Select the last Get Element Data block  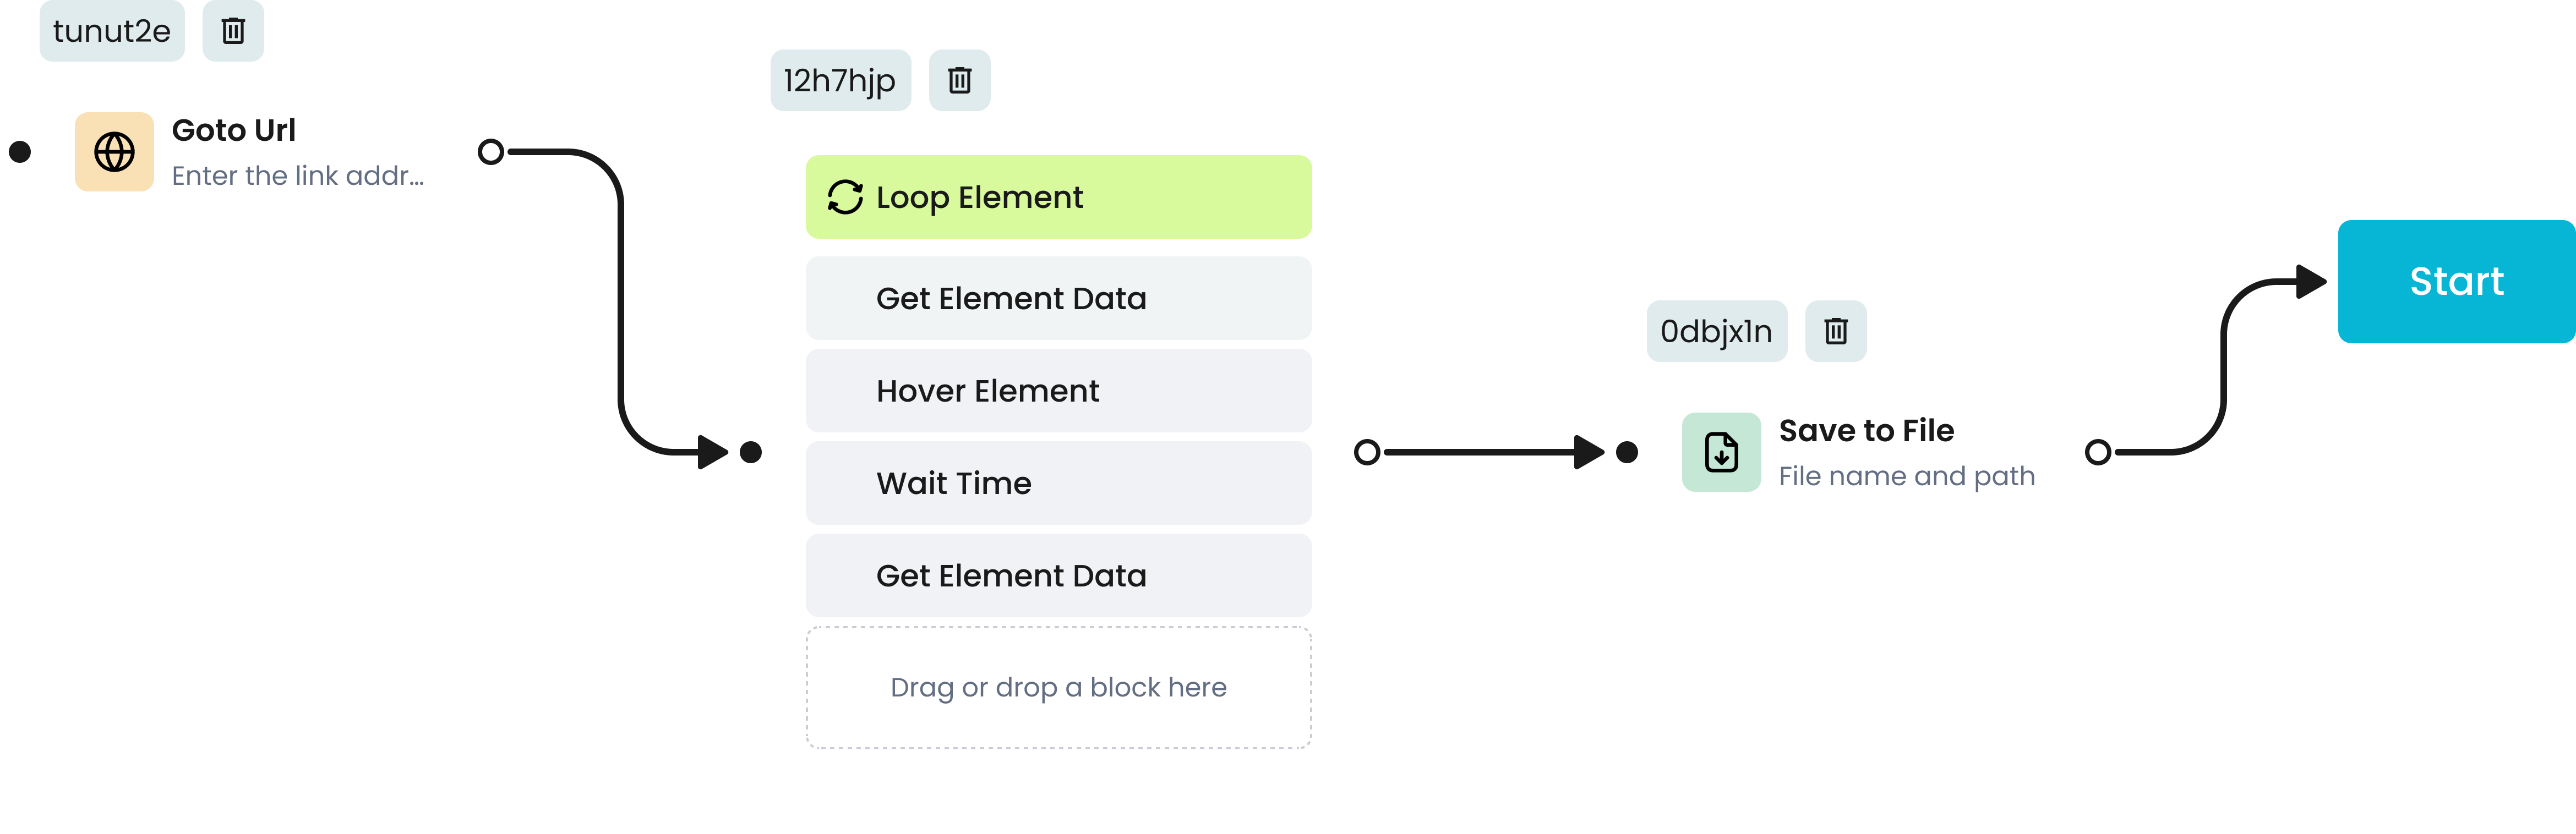pyautogui.click(x=1058, y=576)
